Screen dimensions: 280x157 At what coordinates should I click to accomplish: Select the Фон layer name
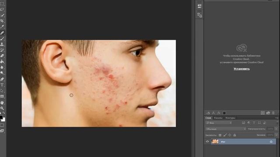point(223,142)
